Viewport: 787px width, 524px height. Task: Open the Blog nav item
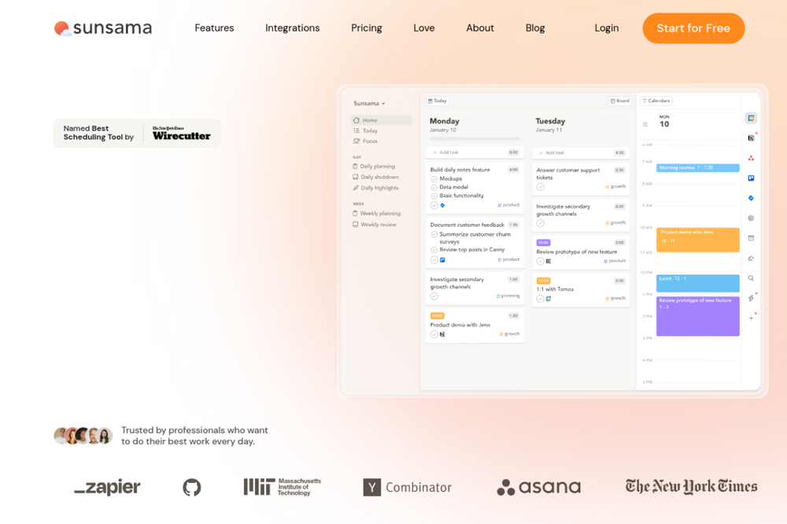pos(535,28)
